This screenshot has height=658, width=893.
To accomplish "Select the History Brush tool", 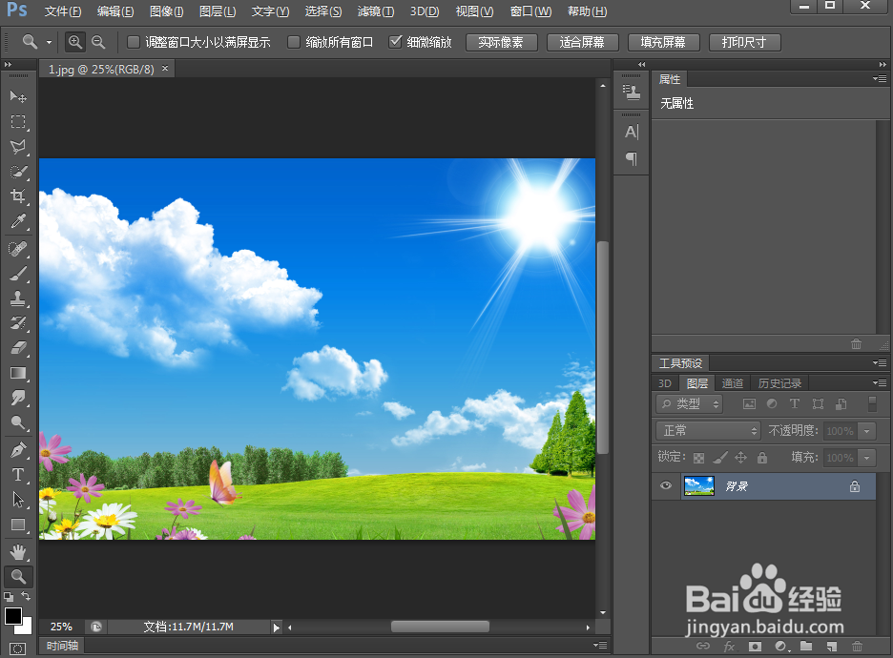I will 18,323.
